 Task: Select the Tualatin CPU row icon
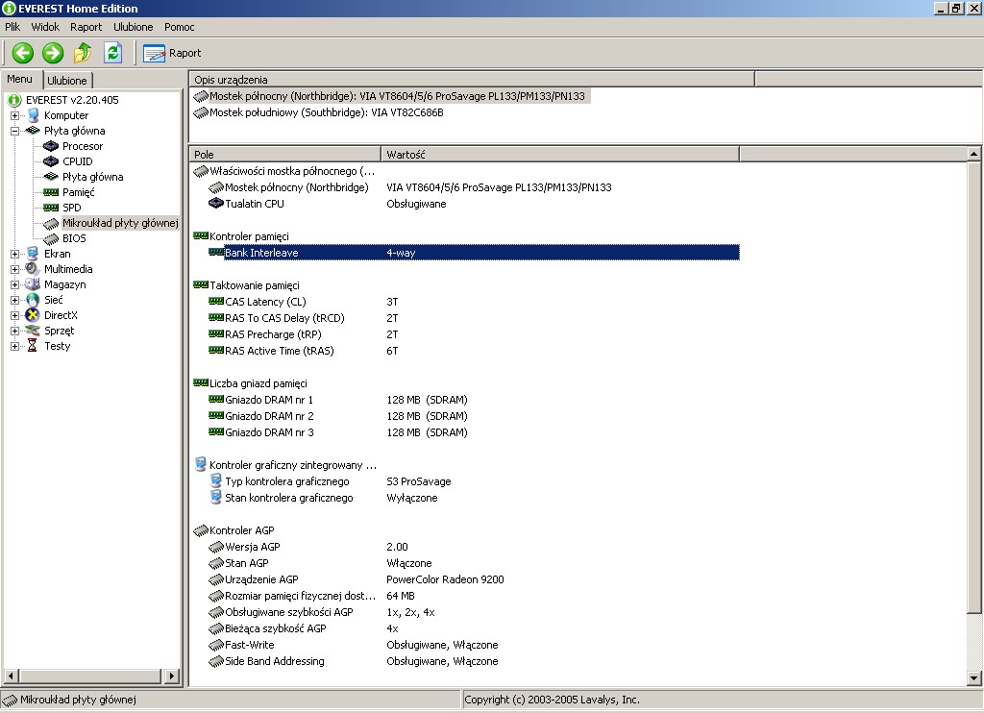(216, 204)
